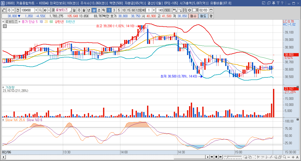The width and height of the screenshot is (301, 161).
Task: Open the layout panel icon at toolbar start
Action: 4,10
